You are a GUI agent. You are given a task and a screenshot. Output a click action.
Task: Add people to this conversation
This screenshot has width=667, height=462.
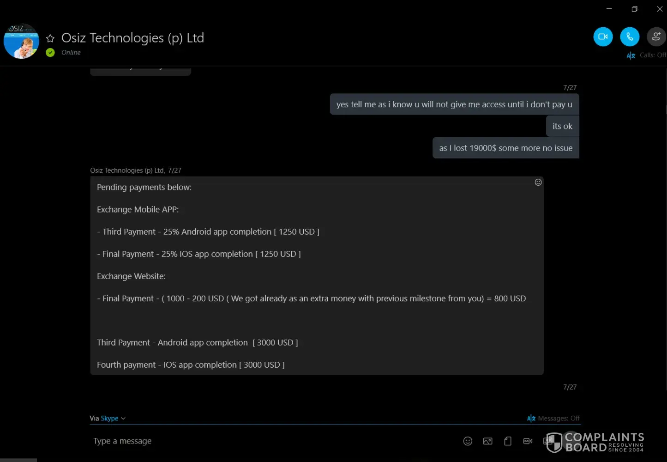[x=656, y=37]
